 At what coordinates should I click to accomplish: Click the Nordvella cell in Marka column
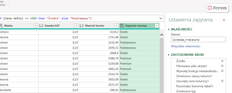point(19,90)
